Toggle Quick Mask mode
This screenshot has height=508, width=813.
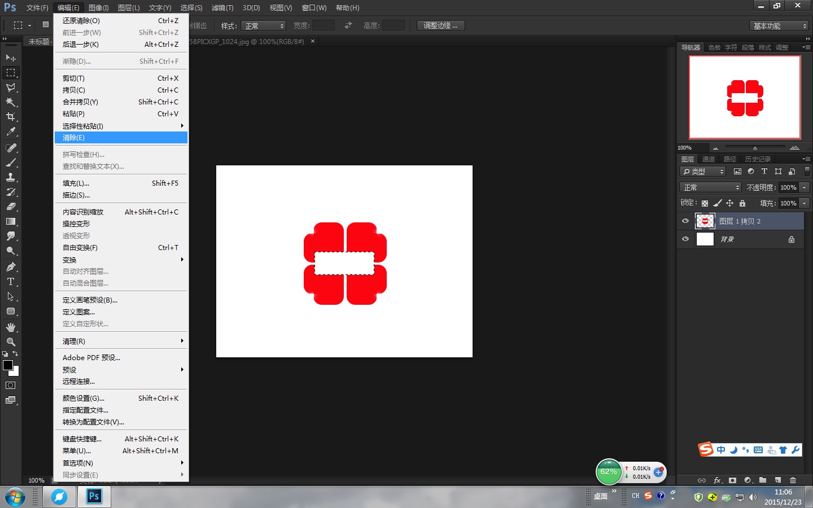(11, 386)
